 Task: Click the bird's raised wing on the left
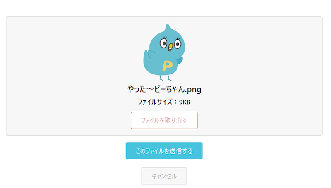coord(147,55)
